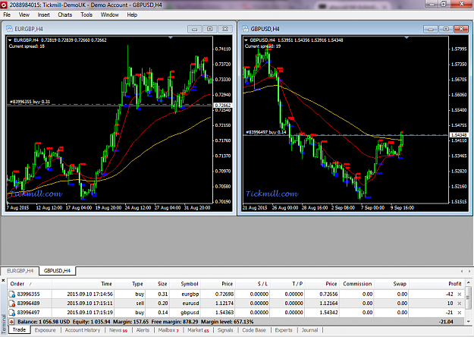Viewport: 474px width, 337px height.
Task: Expand the GBPUSD chart info dropdown arrow
Action: click(246, 40)
